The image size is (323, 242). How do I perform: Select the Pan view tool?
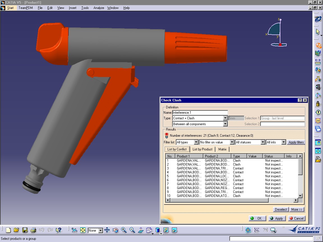point(107,230)
